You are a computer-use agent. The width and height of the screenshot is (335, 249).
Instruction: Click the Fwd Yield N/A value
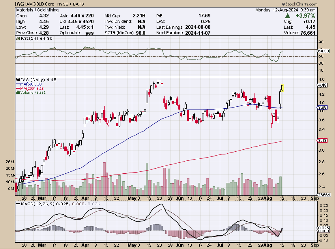(x=141, y=27)
